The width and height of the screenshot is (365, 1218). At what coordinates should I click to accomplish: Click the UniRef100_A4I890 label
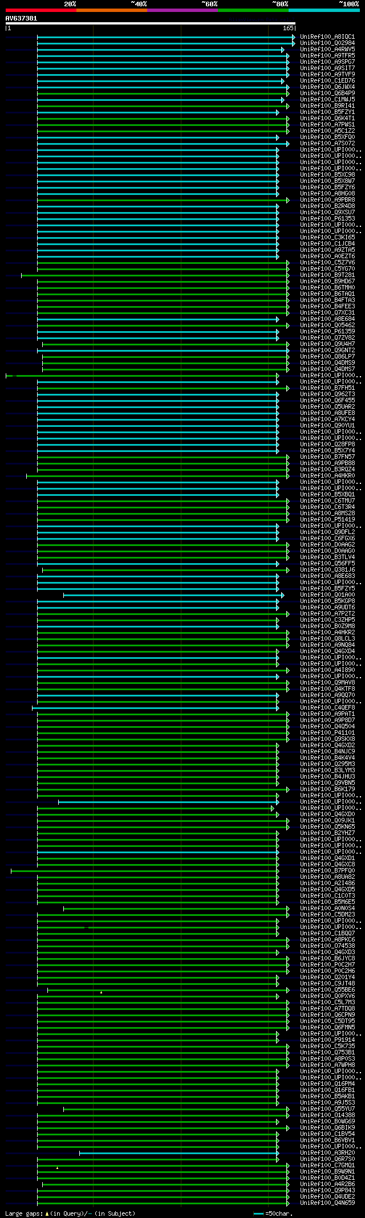tap(327, 670)
